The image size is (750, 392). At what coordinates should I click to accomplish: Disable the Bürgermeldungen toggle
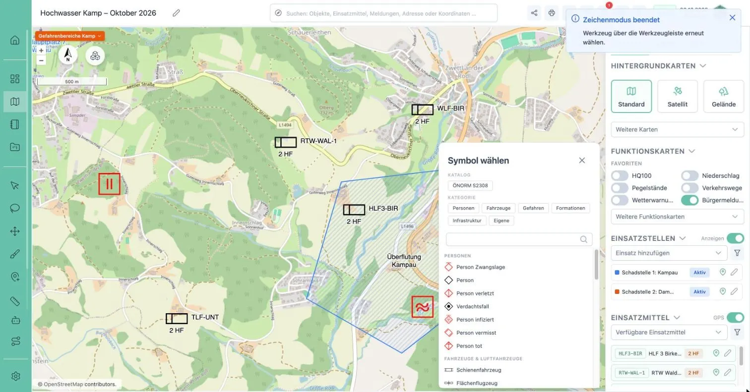689,200
